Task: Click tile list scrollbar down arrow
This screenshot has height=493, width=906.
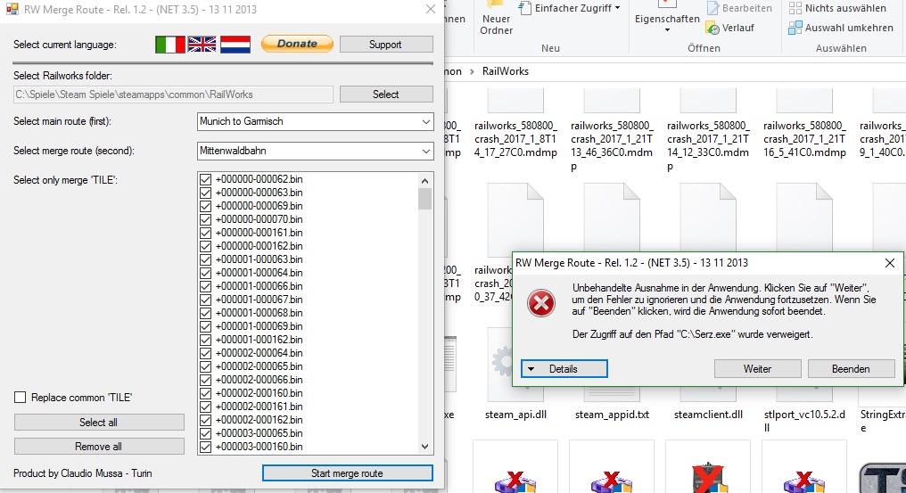Action: [x=424, y=446]
